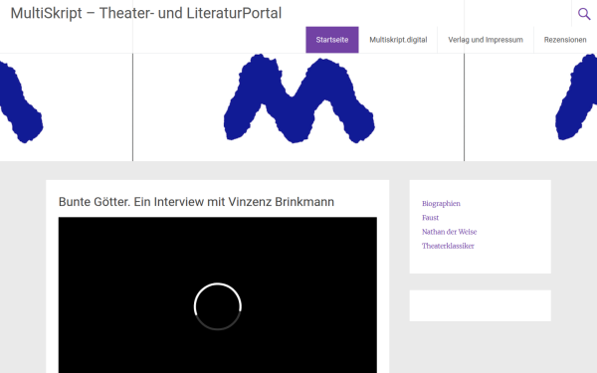Screen dimensions: 597x373
Task: Open the Multiskript.digital menu item
Action: coord(398,40)
